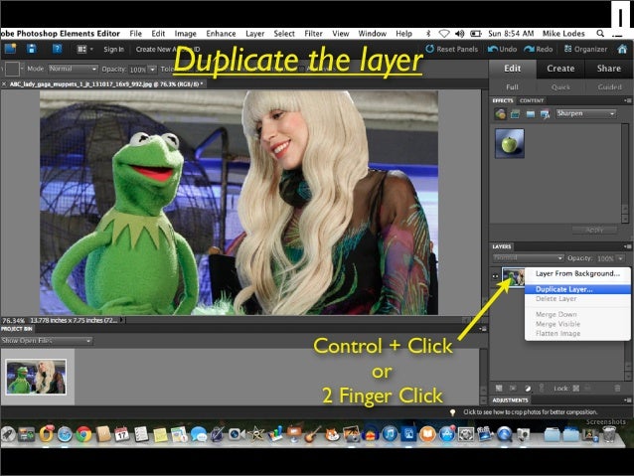Screen dimensions: 634x476
Task: Open the Show Open Files dropdown
Action: click(x=47, y=341)
